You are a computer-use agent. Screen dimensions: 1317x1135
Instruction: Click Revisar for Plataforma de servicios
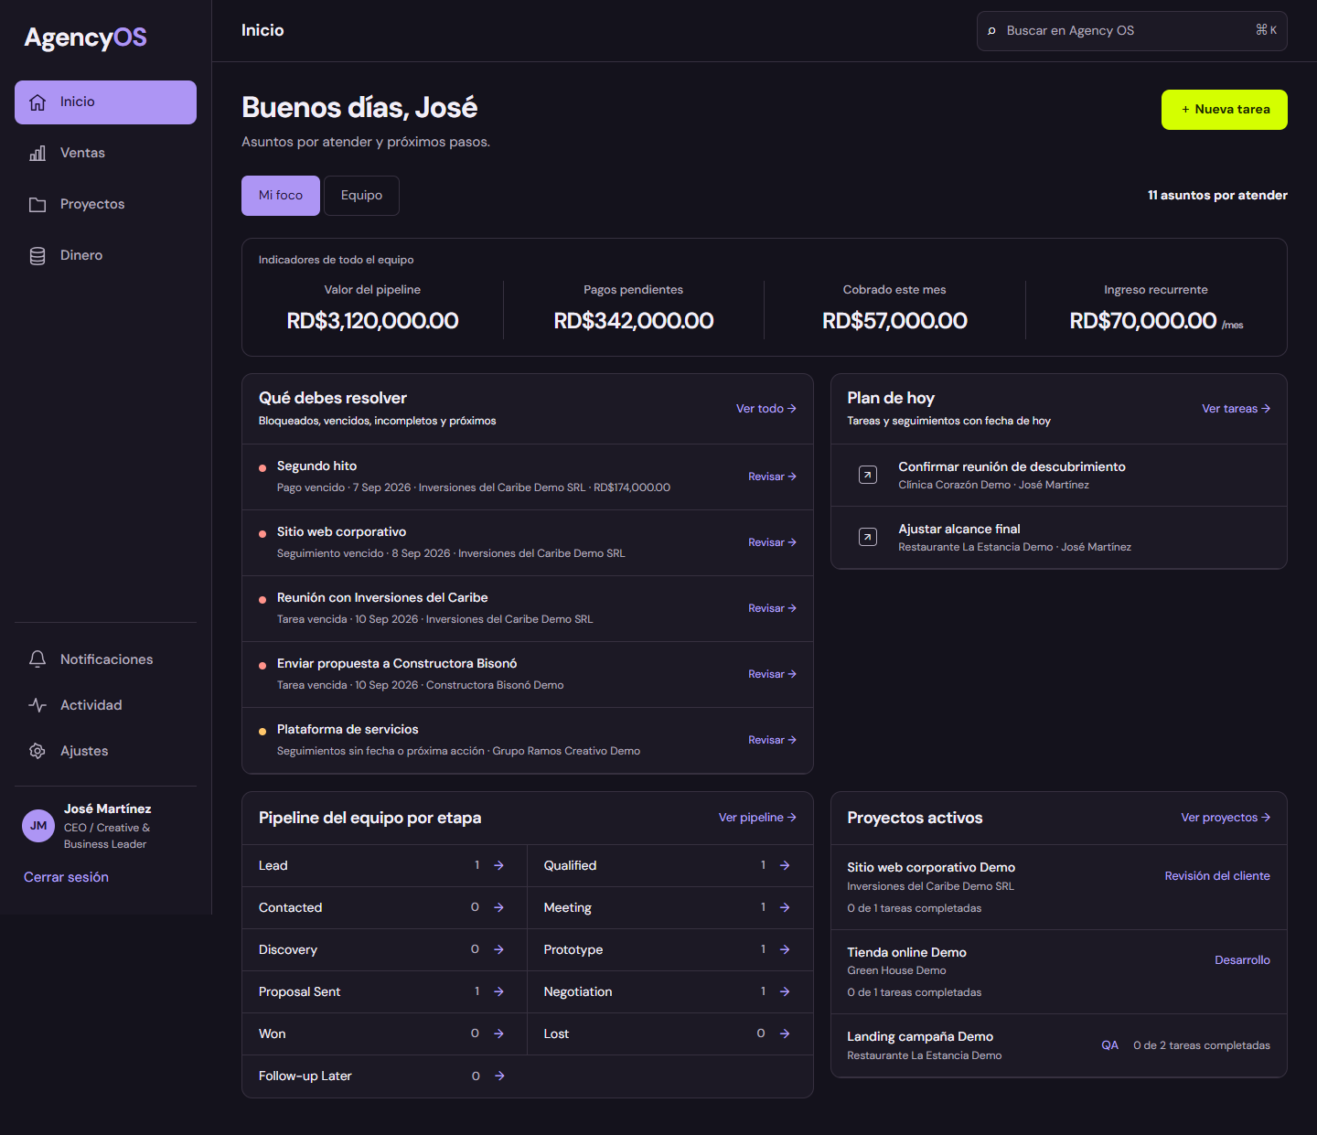click(772, 740)
